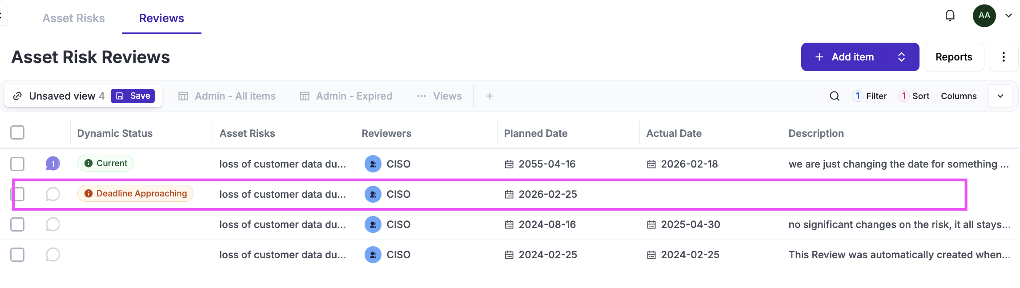
Task: Select the 2024-02-25 review row checkbox
Action: tap(17, 255)
